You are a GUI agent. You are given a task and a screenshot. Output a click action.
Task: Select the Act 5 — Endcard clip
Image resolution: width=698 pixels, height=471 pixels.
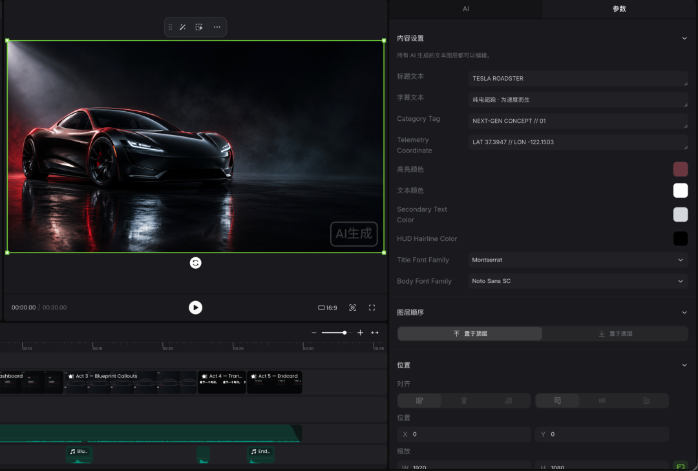tap(275, 382)
